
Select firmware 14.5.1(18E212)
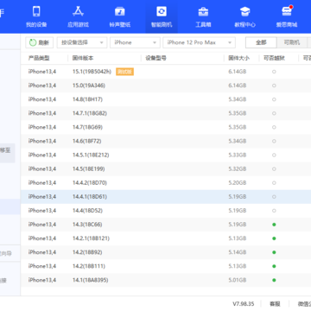click(x=166, y=155)
